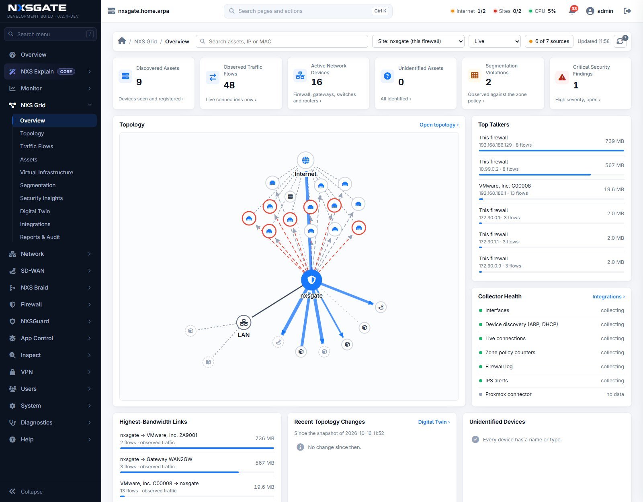Click the refresh sources icon

(x=620, y=41)
